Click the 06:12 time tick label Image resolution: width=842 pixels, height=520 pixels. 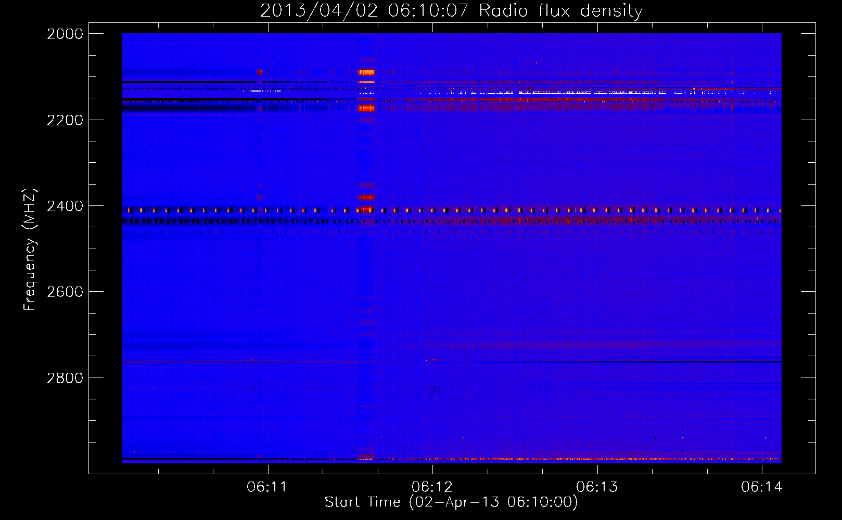432,487
